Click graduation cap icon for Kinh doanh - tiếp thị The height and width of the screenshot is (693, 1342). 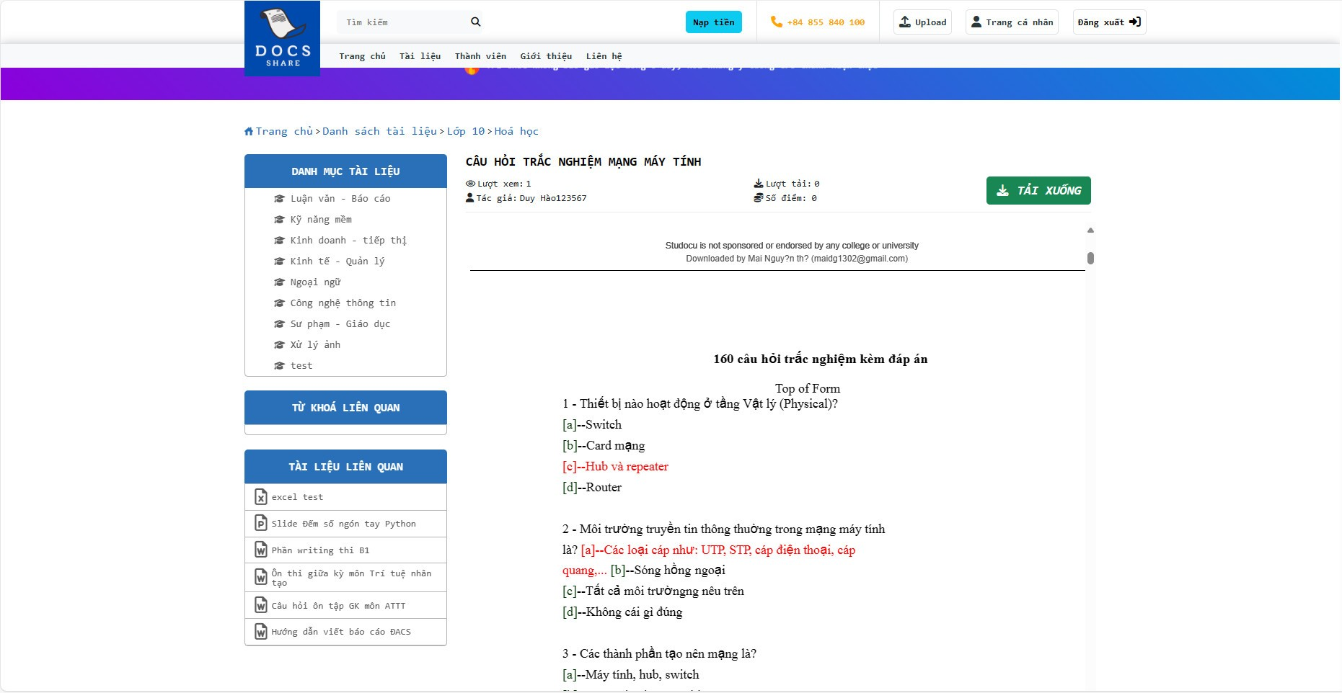click(x=279, y=241)
